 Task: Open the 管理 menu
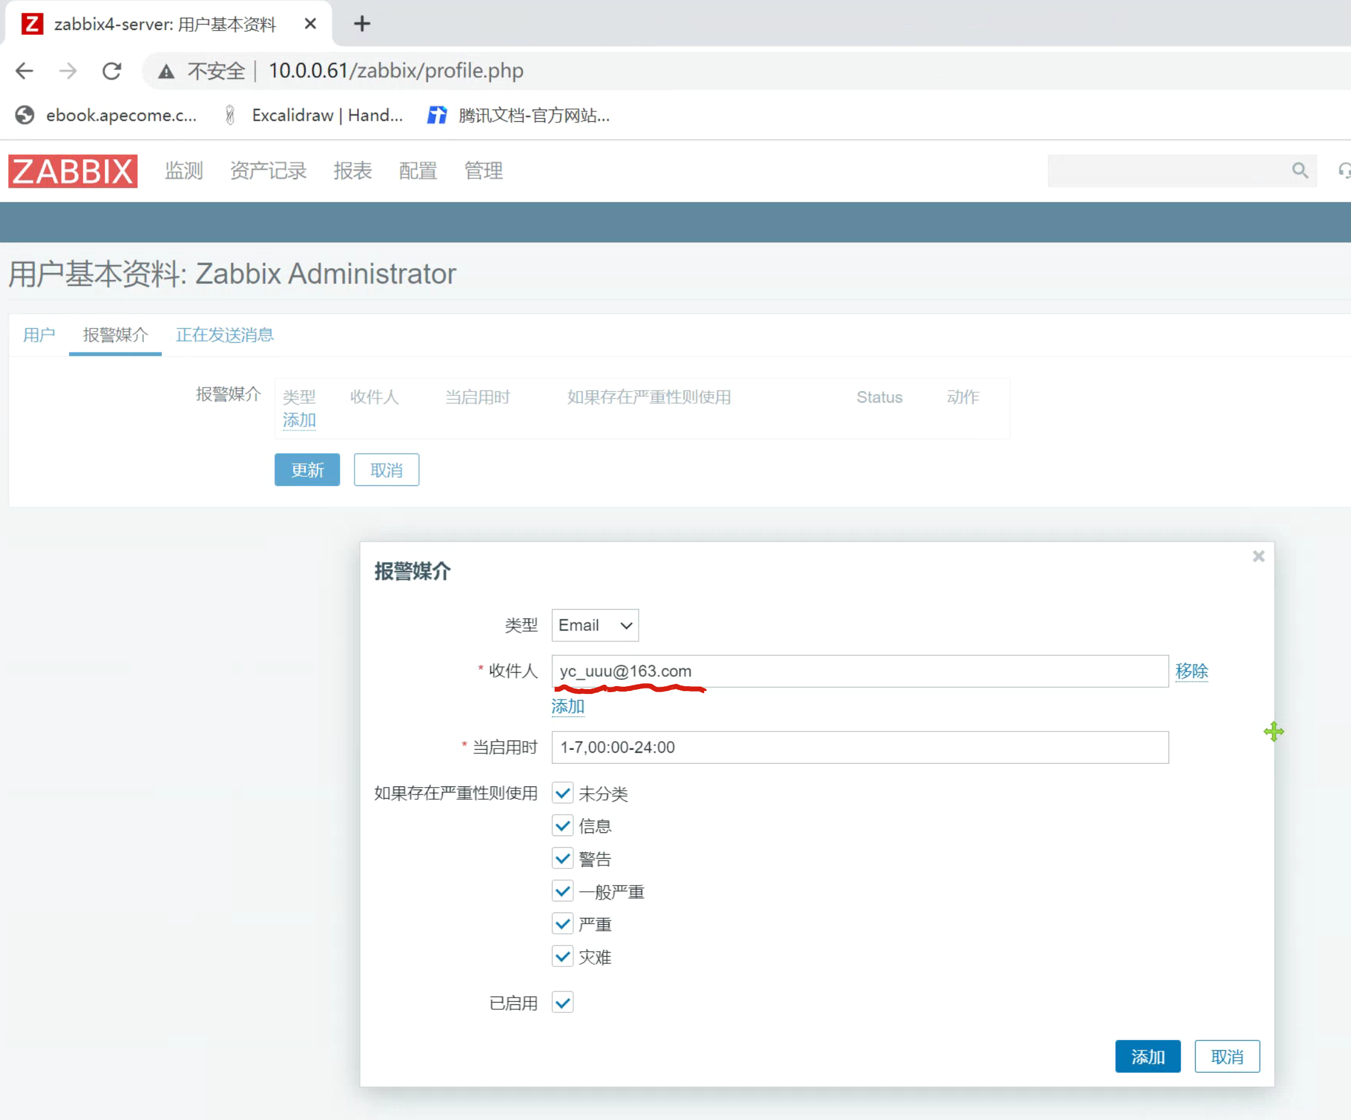tap(483, 171)
